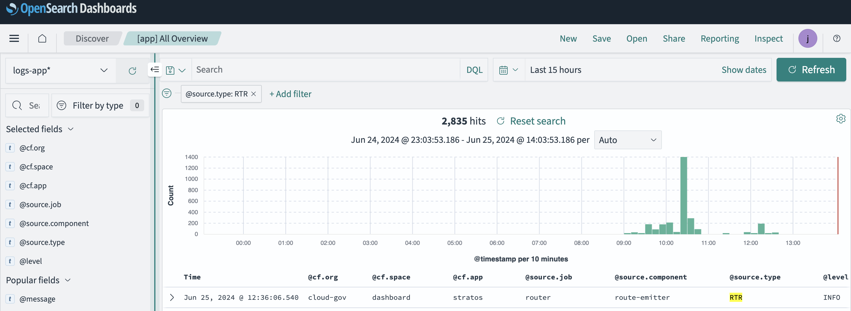Image resolution: width=851 pixels, height=311 pixels.
Task: Click the @source.job column header
Action: click(x=548, y=277)
